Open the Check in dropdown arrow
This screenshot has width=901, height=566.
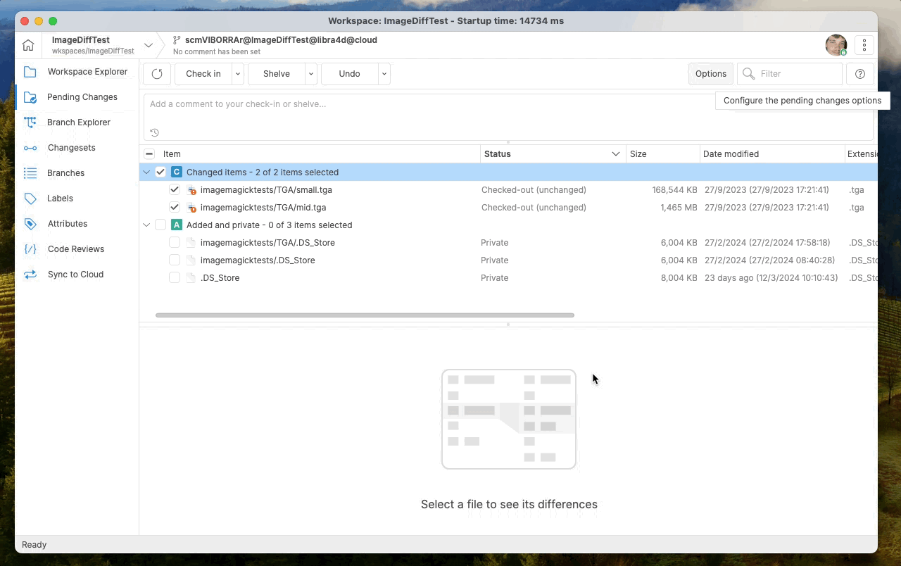pyautogui.click(x=237, y=74)
